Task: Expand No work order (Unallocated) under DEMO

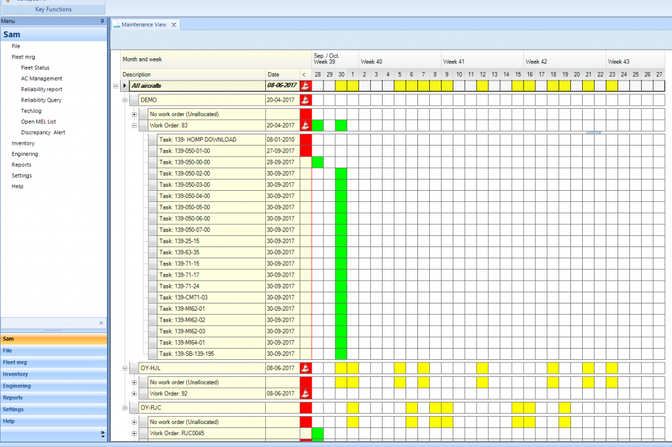Action: (134, 114)
